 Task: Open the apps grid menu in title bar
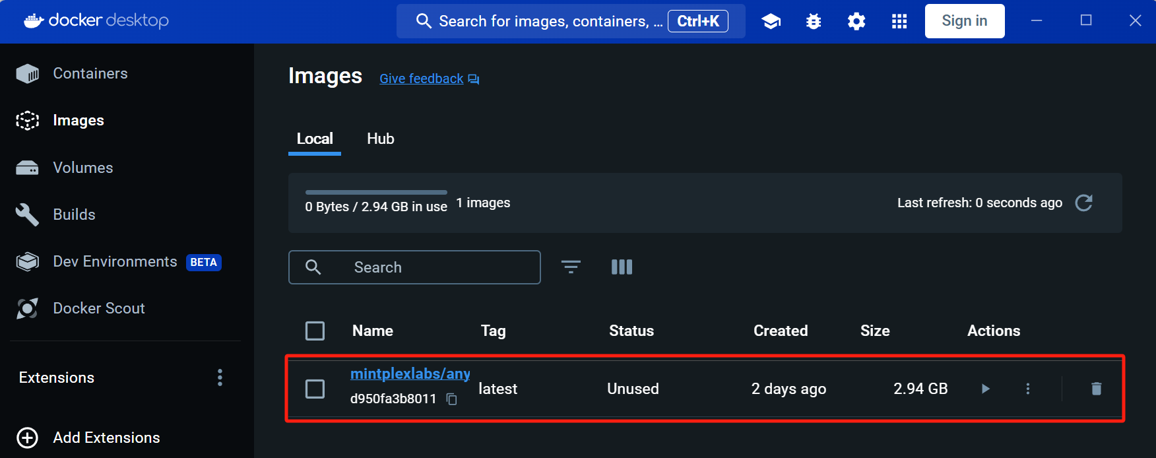pos(899,20)
